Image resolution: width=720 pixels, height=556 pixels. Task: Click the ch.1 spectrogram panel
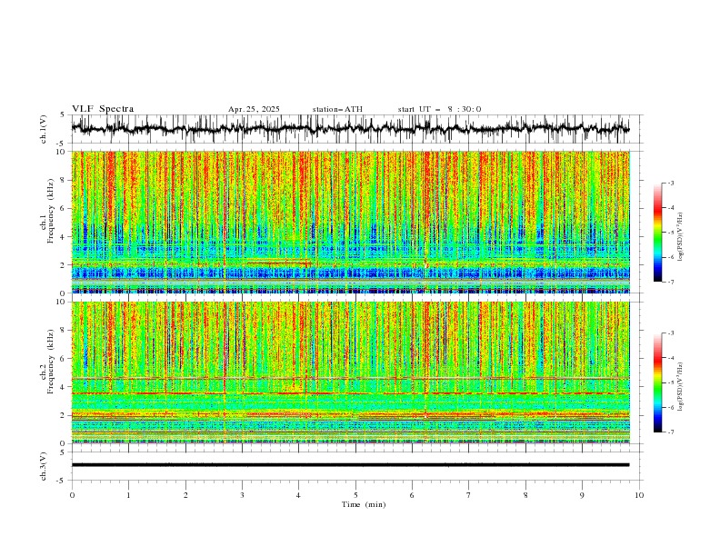(350, 222)
